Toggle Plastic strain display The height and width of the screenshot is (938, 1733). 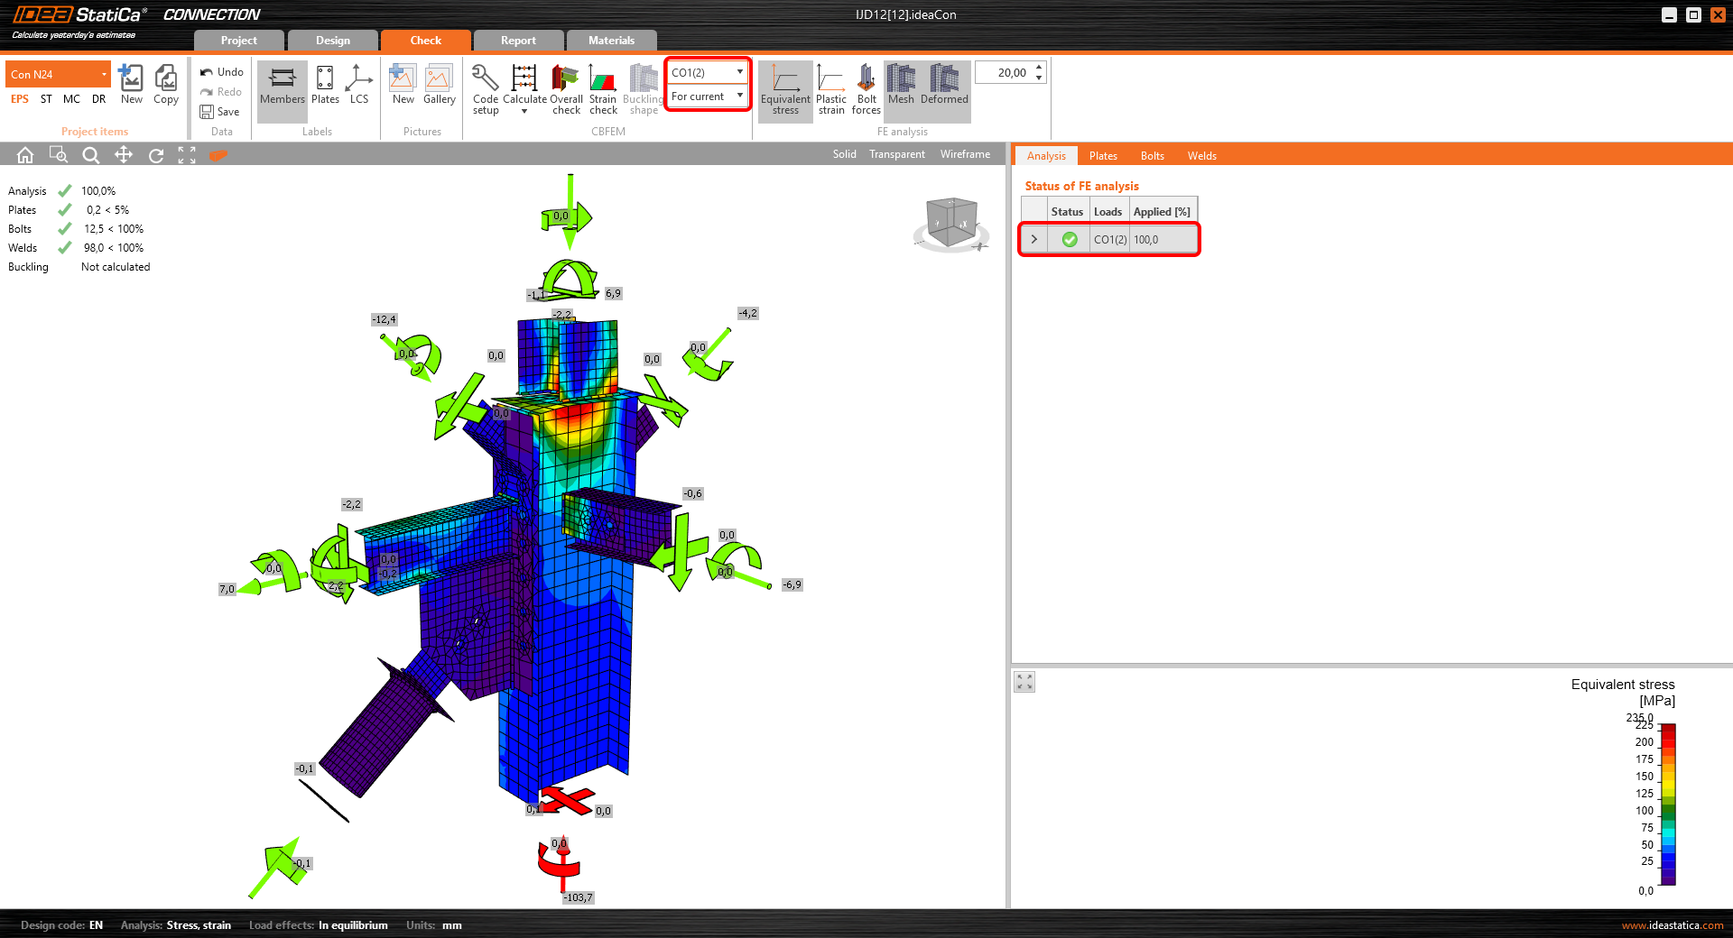(x=831, y=89)
